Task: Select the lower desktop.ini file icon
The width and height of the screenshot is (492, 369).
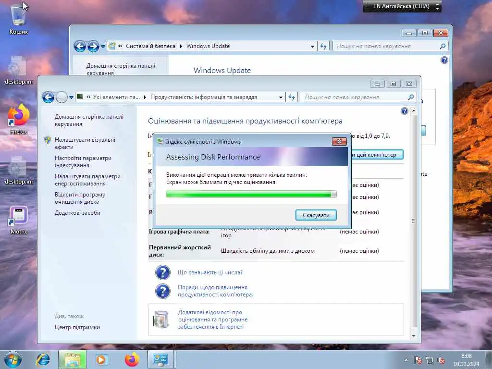Action: (19, 170)
